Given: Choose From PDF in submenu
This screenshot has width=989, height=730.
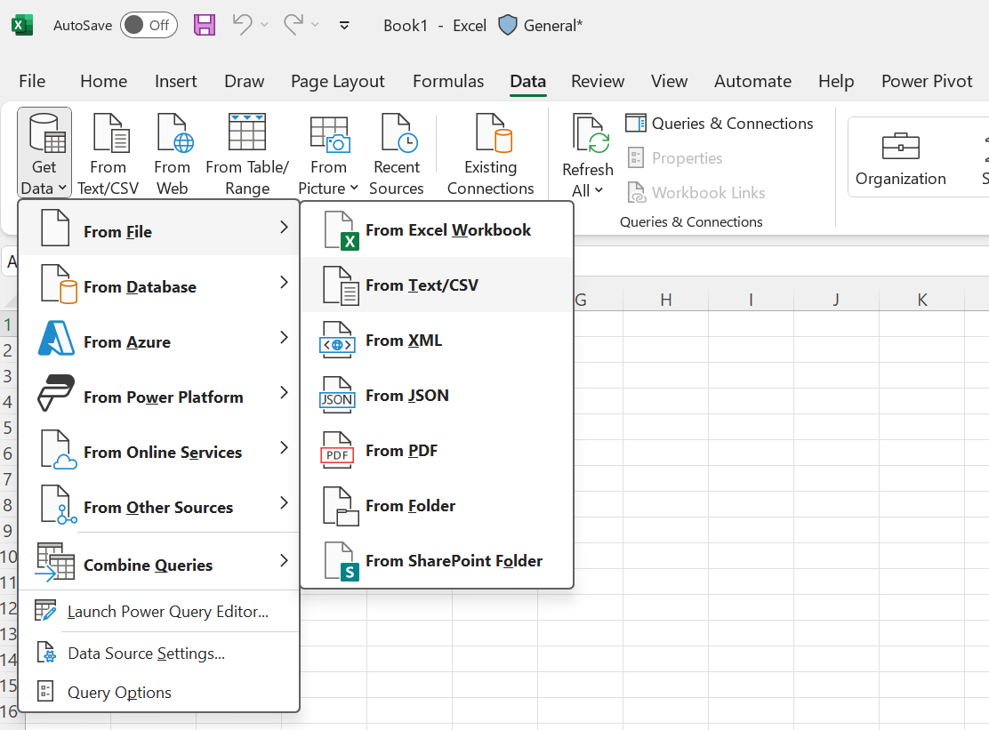Looking at the screenshot, I should pyautogui.click(x=437, y=451).
